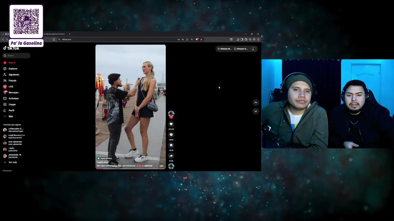Open profile avatar at top right

253,49
